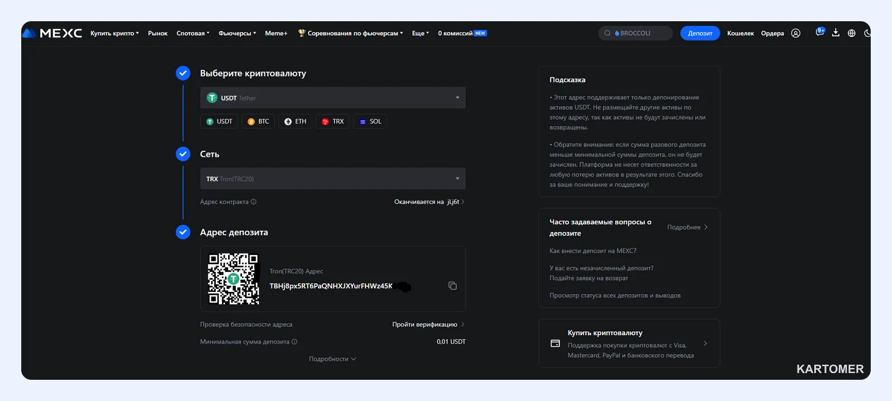Image resolution: width=892 pixels, height=401 pixels.
Task: Click the info icon beside Адрес контракта
Action: (254, 202)
